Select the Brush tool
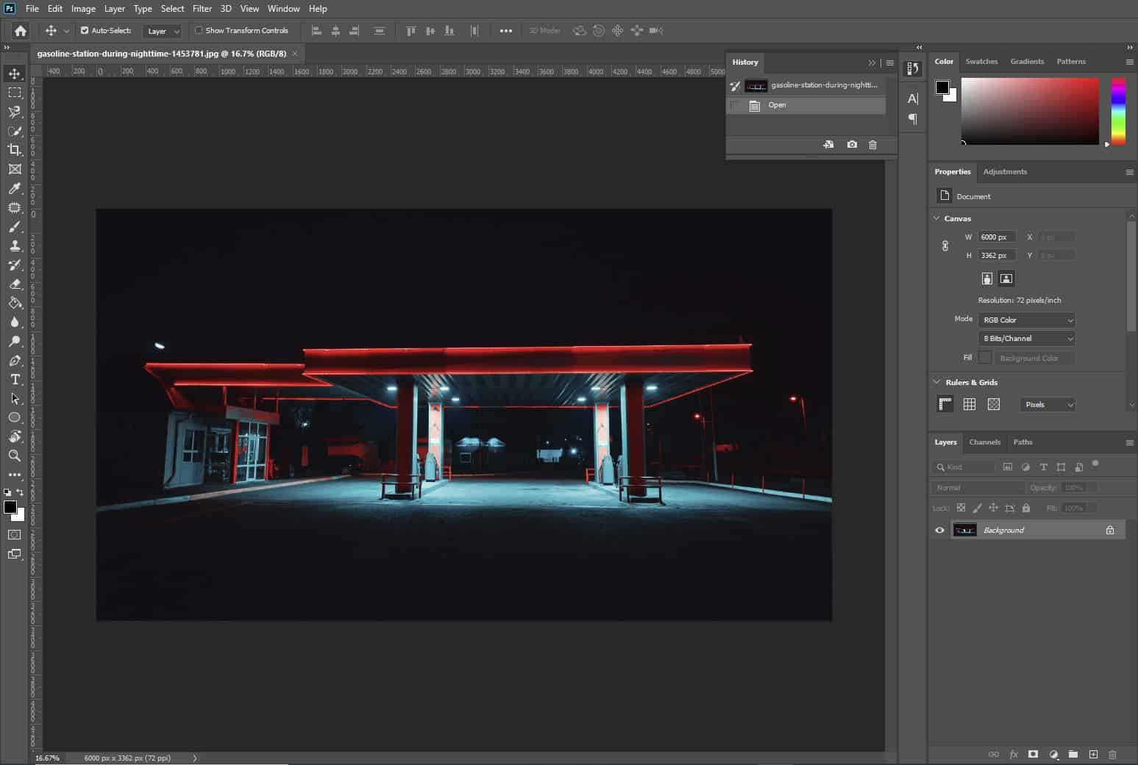This screenshot has height=765, width=1138. pos(14,226)
